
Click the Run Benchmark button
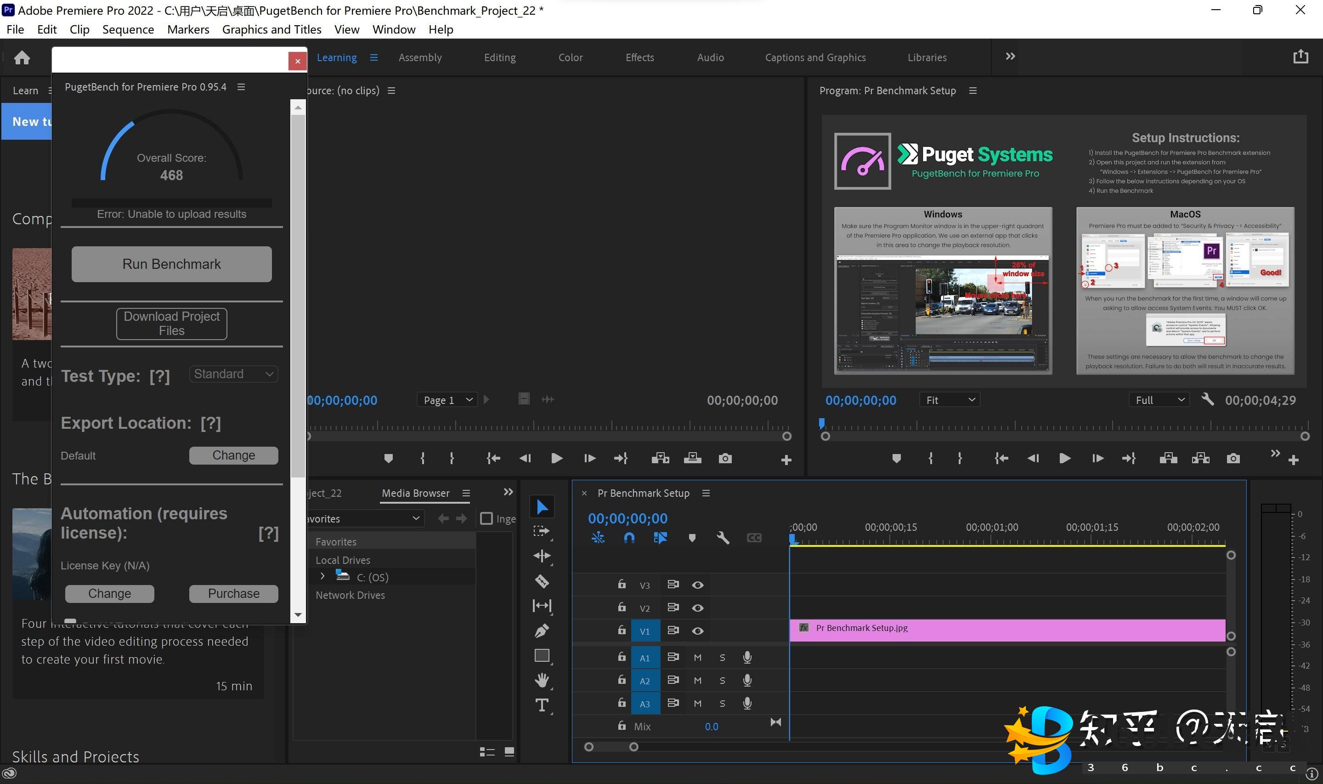tap(172, 264)
